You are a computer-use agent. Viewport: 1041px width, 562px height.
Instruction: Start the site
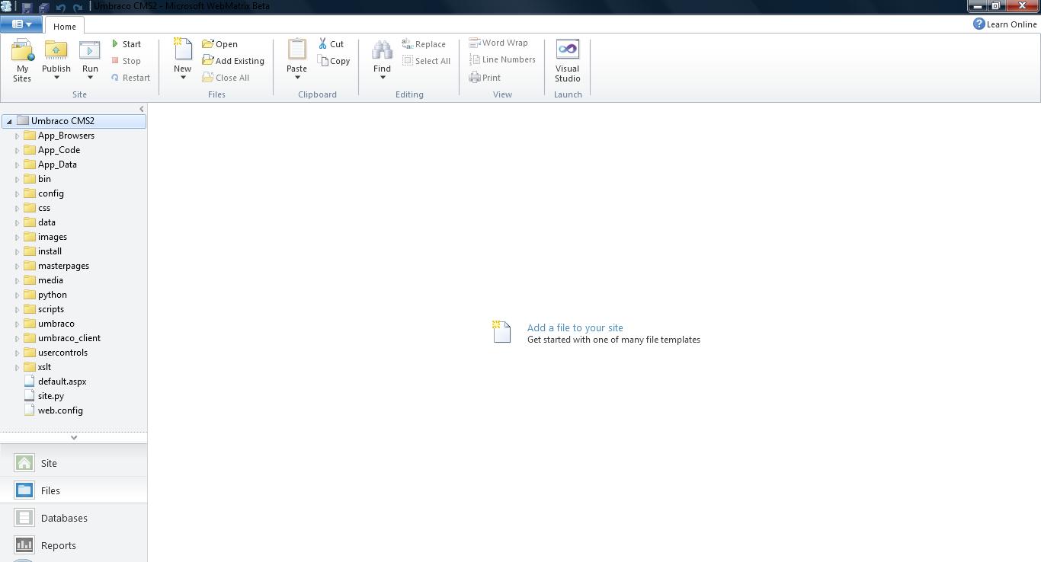127,44
